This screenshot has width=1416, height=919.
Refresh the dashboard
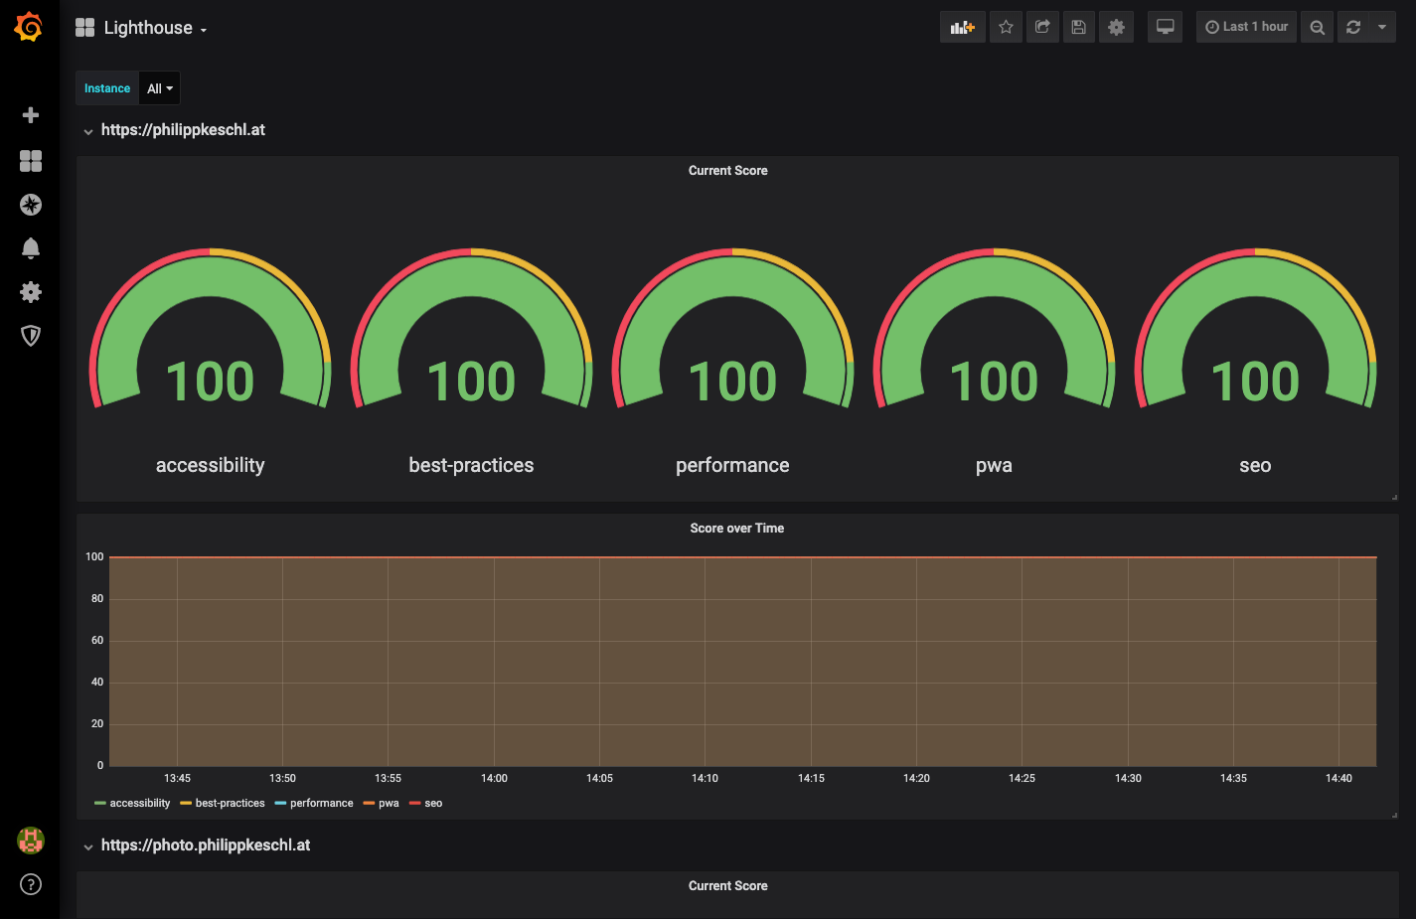[x=1353, y=27]
